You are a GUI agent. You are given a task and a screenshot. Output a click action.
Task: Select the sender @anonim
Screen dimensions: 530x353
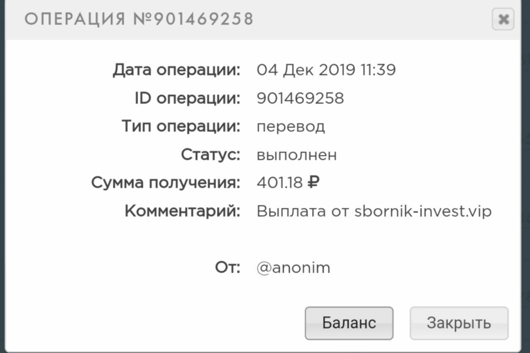coord(294,268)
